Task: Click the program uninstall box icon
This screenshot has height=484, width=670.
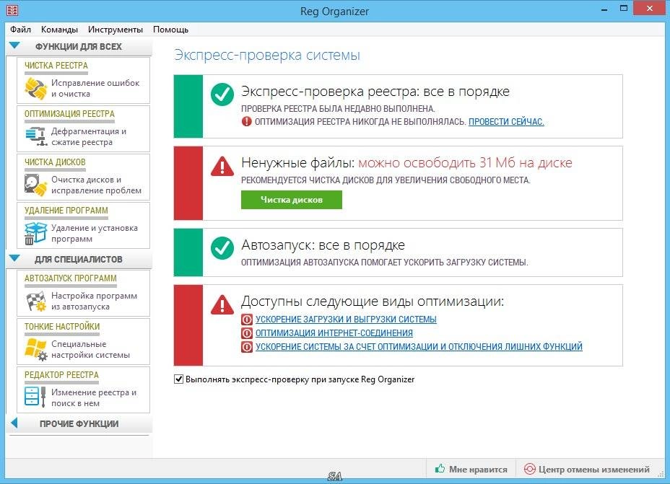Action: coord(36,233)
